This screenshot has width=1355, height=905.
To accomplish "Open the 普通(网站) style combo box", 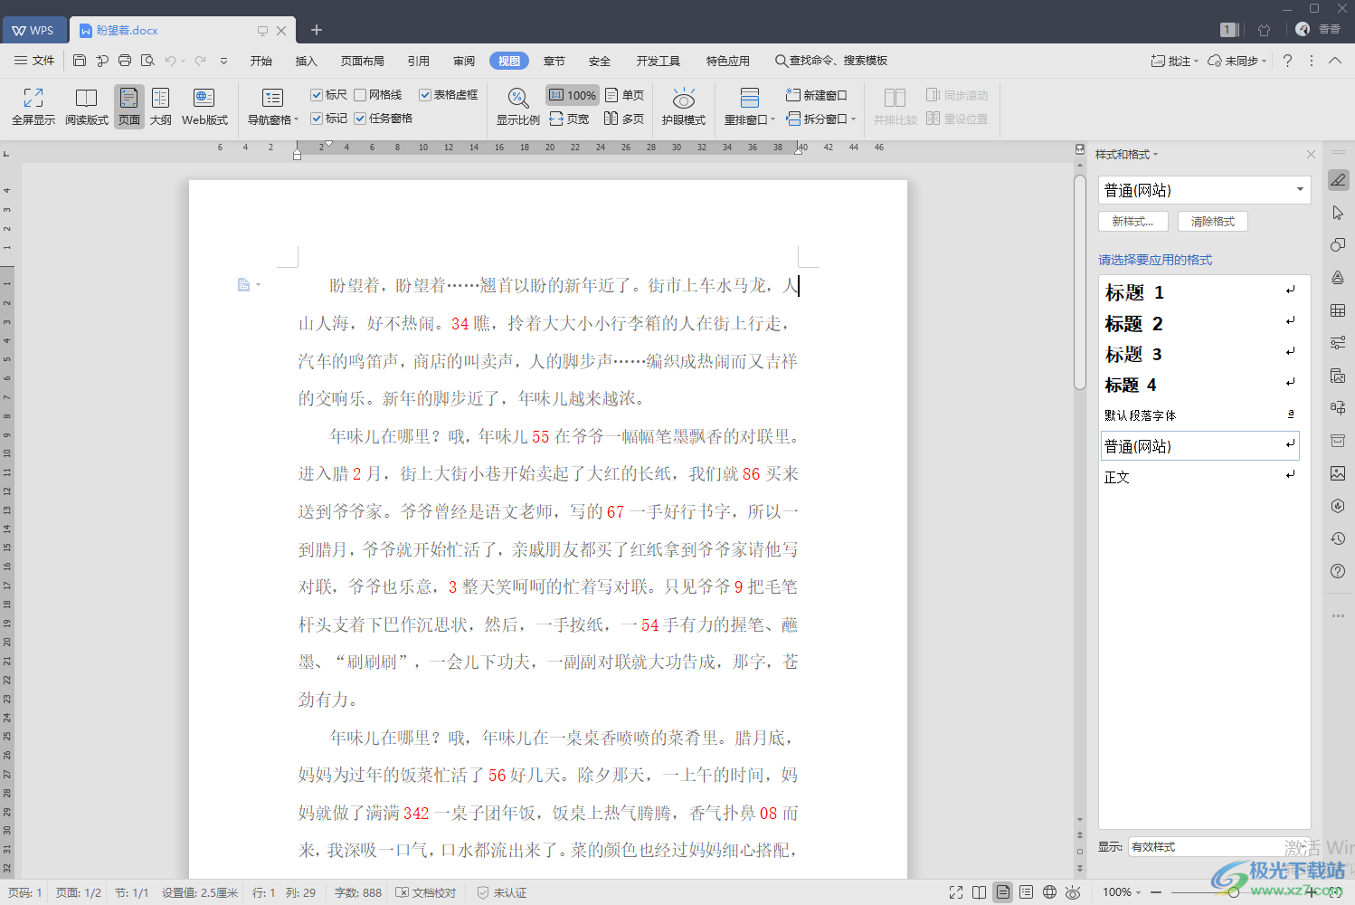I will pyautogui.click(x=1204, y=190).
